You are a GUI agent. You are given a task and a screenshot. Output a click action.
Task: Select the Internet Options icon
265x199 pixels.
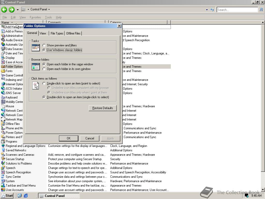[3, 84]
